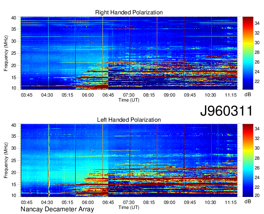Click 40 MHz tick on Right Handed frequency axis
The image size is (264, 214).
pyautogui.click(x=14, y=18)
